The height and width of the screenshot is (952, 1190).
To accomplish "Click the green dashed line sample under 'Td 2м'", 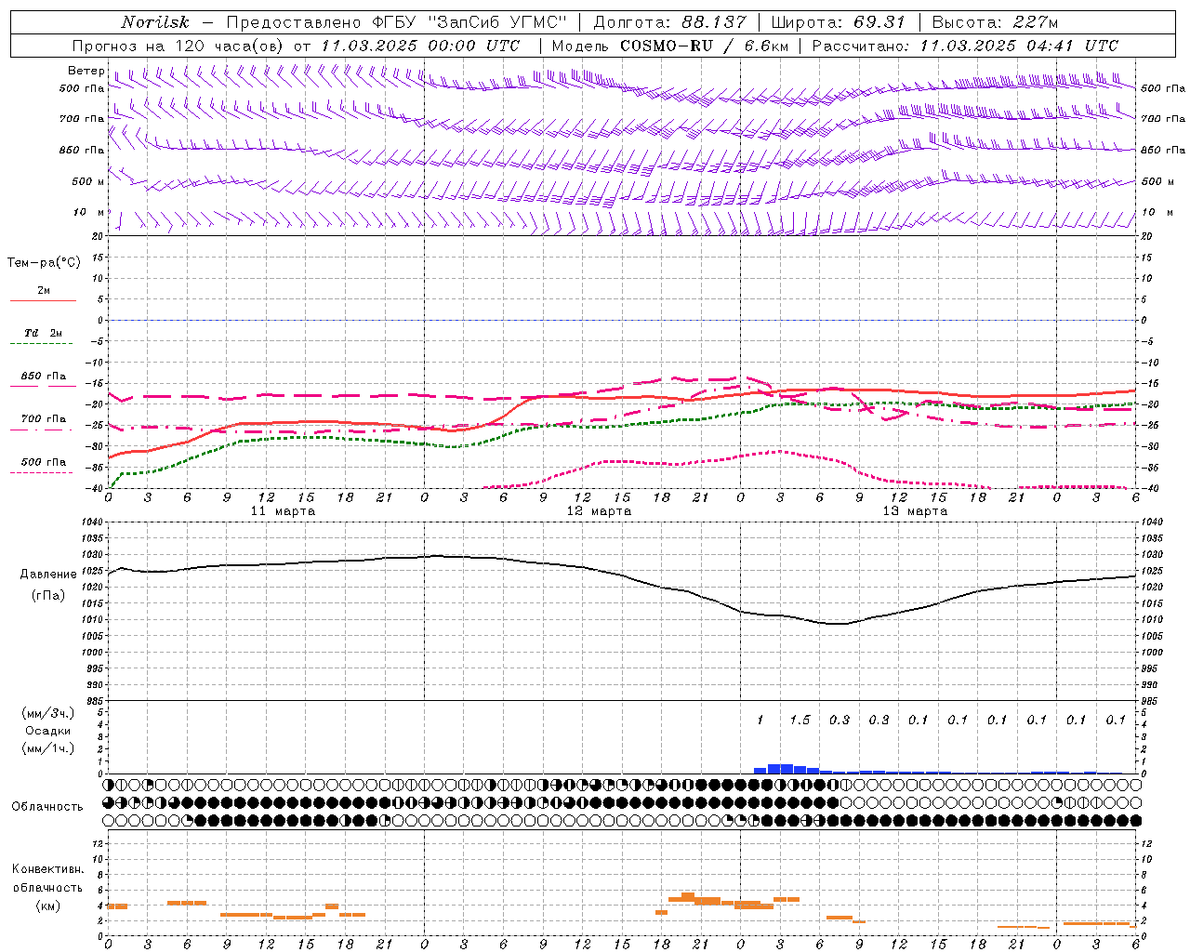I will pos(41,344).
